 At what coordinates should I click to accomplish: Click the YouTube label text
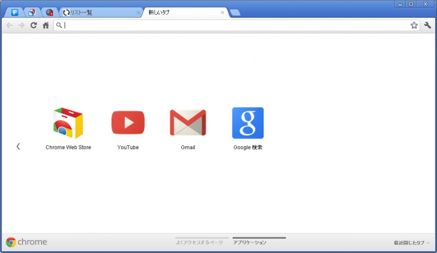[128, 147]
